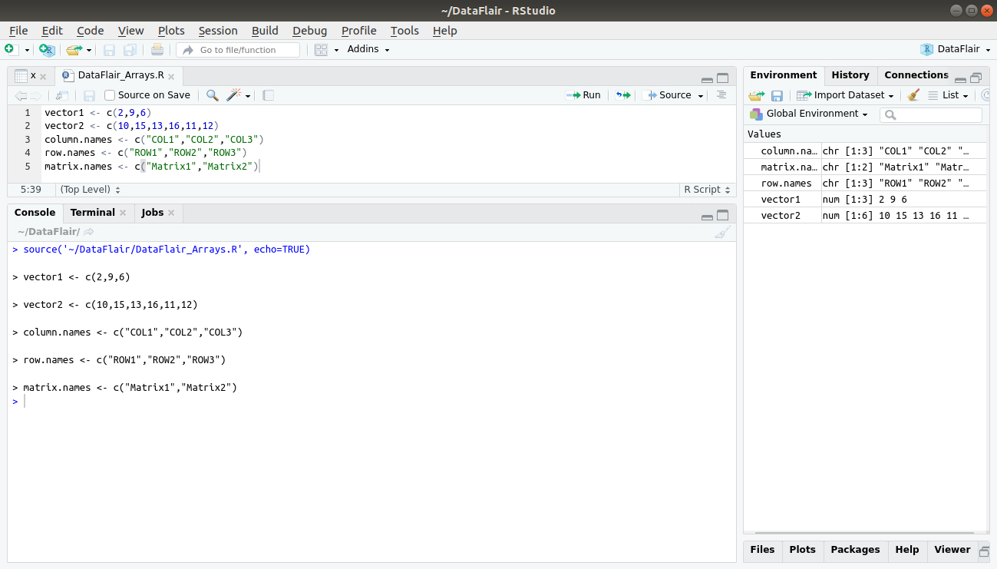Go forward to the next source location
Viewport: 997px width, 569px height.
(x=35, y=96)
